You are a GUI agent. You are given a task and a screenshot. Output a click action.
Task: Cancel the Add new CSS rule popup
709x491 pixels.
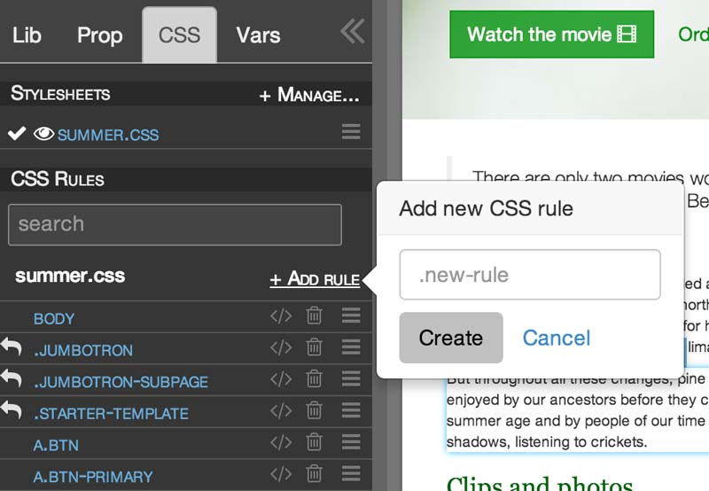click(557, 339)
